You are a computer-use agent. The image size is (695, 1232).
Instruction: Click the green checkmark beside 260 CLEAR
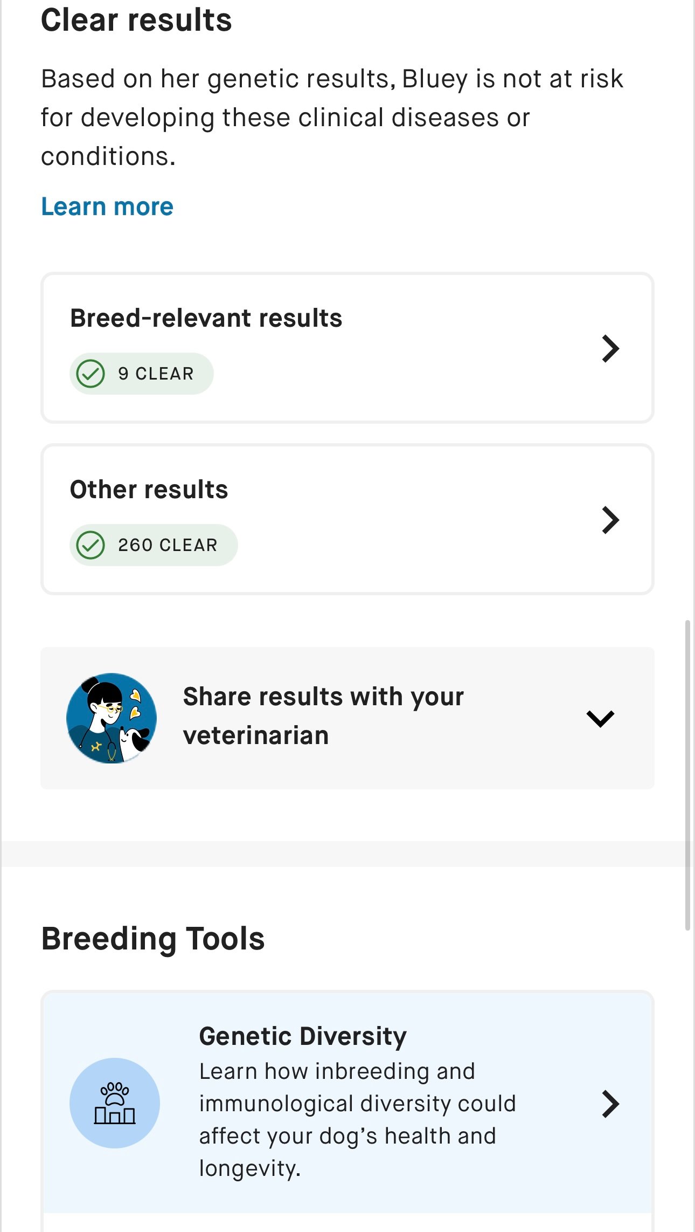click(91, 545)
